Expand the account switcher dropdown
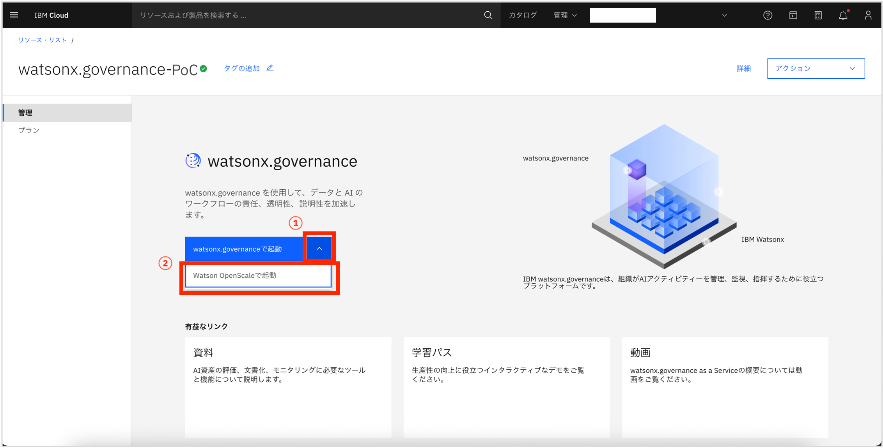 click(724, 15)
